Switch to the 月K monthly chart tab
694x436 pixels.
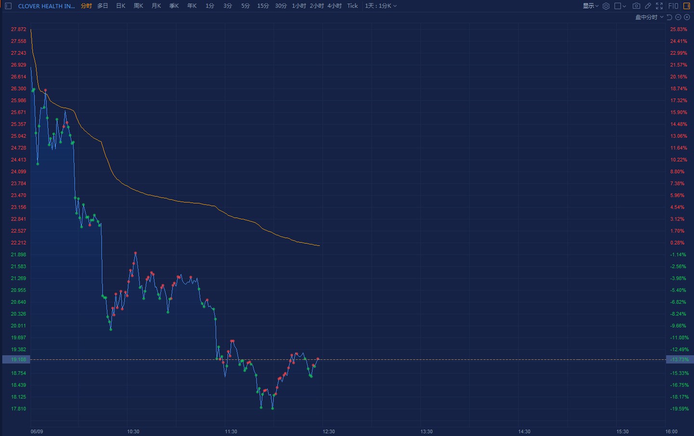pyautogui.click(x=156, y=6)
